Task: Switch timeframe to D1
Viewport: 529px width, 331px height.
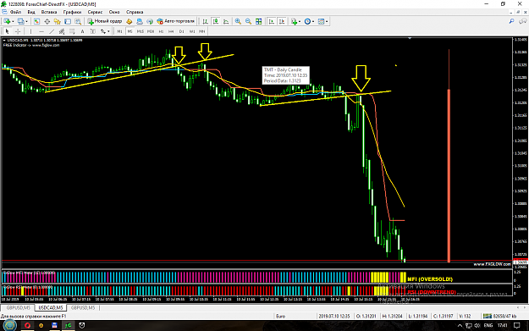Action: tap(181, 31)
